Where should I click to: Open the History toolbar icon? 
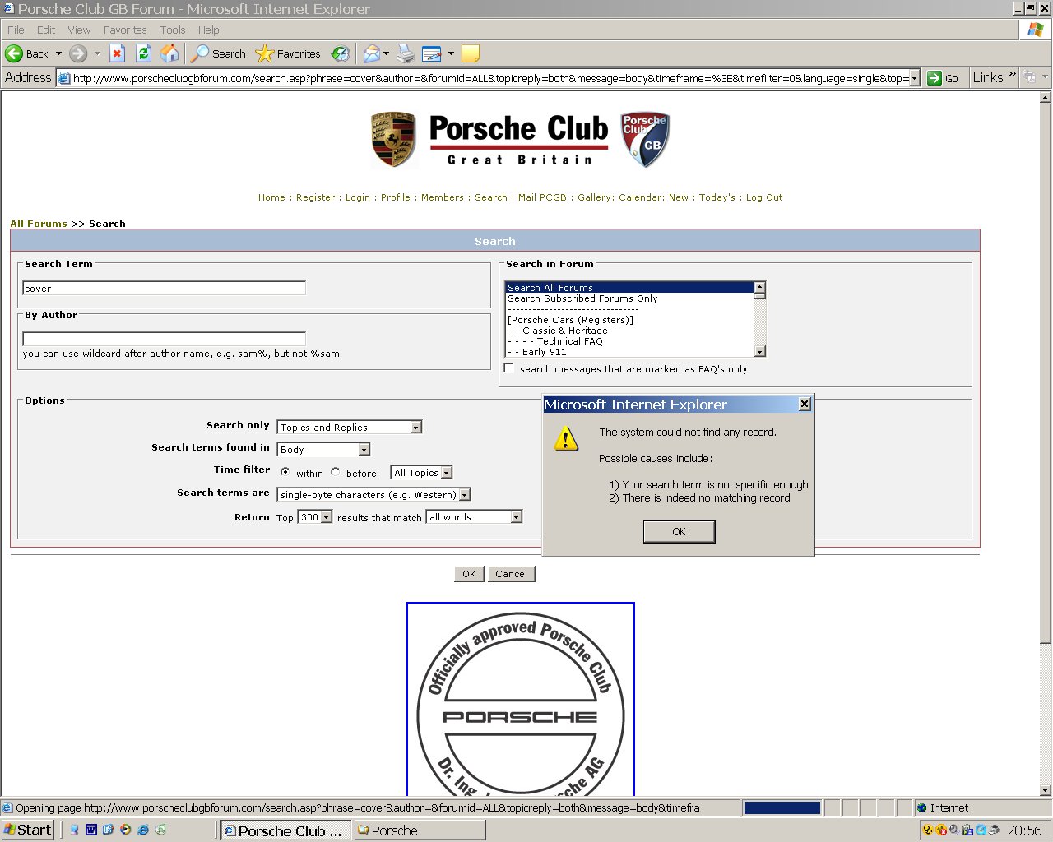(x=340, y=53)
